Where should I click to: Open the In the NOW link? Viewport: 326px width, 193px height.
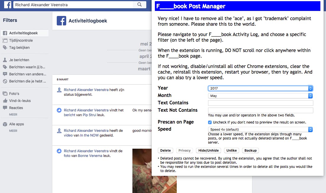point(89,135)
